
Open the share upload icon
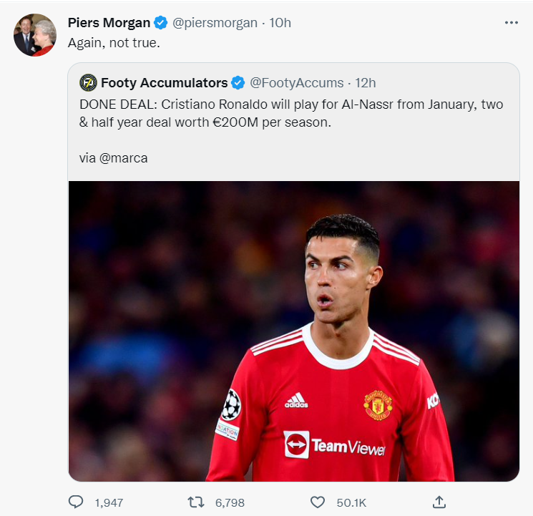(439, 502)
